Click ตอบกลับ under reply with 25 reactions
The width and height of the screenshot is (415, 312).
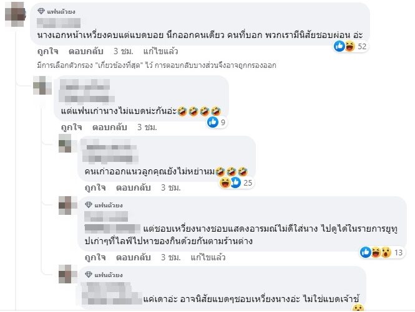pyautogui.click(x=134, y=188)
